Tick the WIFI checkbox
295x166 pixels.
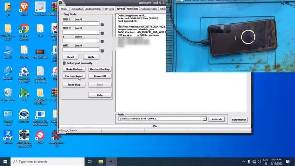pyautogui.click(x=102, y=51)
